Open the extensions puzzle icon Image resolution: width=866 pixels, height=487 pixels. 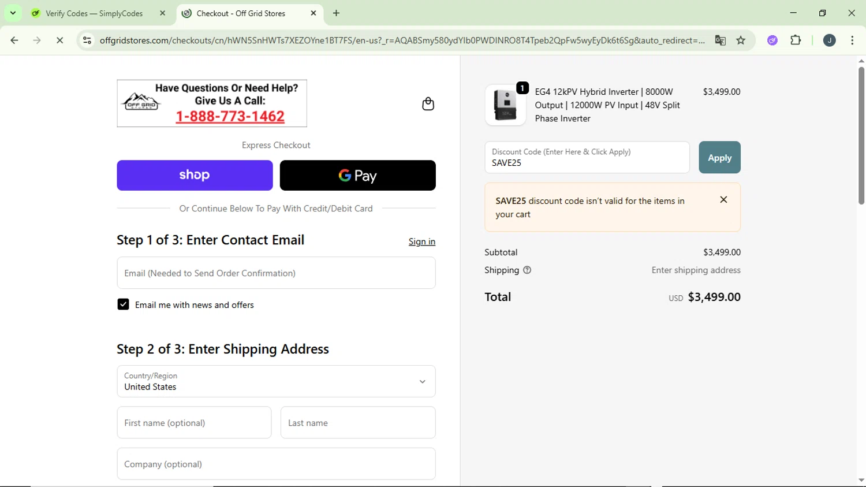coord(796,40)
